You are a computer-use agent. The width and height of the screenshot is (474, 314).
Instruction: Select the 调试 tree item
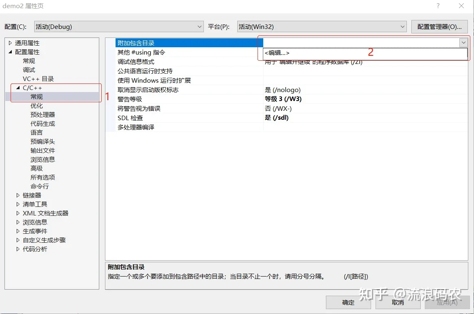tap(28, 70)
